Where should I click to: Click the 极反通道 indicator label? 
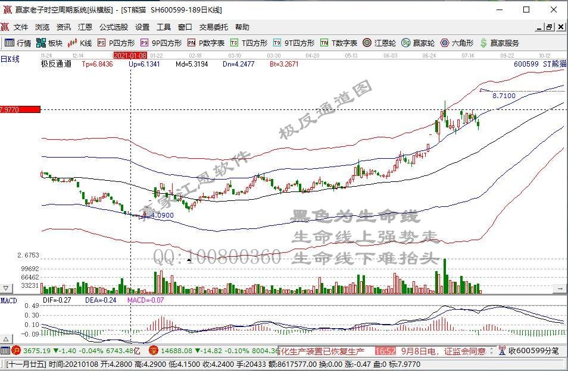tap(56, 64)
